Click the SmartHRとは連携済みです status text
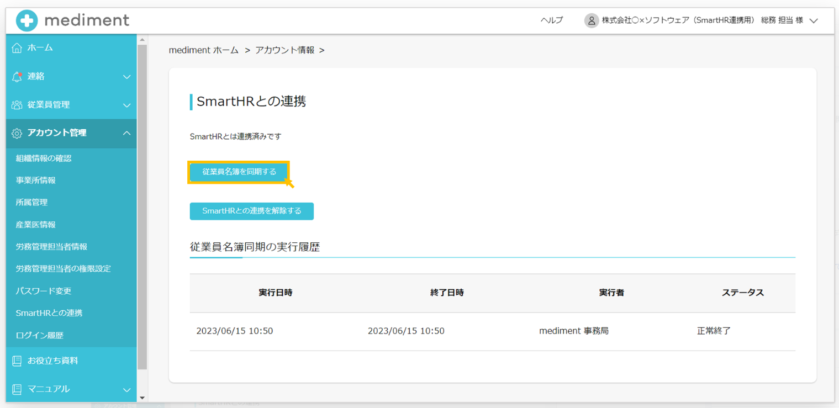This screenshot has width=839, height=408. (x=236, y=136)
